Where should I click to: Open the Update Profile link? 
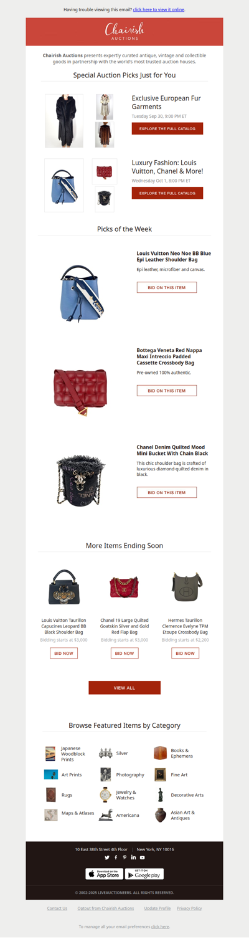[157, 908]
